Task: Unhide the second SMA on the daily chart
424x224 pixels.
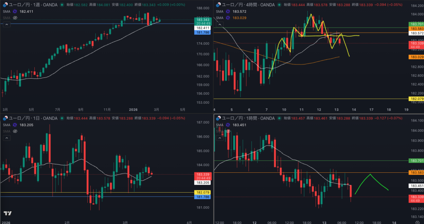Action: tap(15, 131)
